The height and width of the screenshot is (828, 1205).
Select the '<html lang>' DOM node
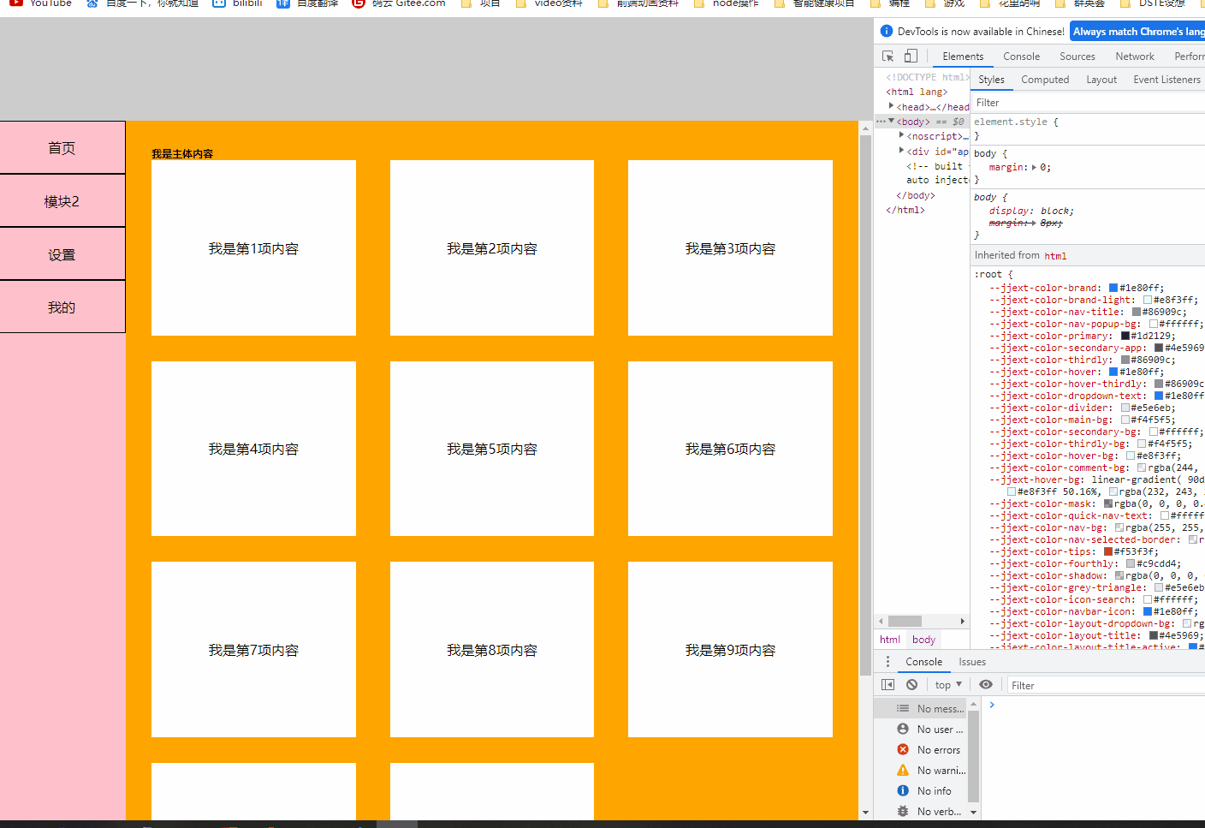point(917,92)
